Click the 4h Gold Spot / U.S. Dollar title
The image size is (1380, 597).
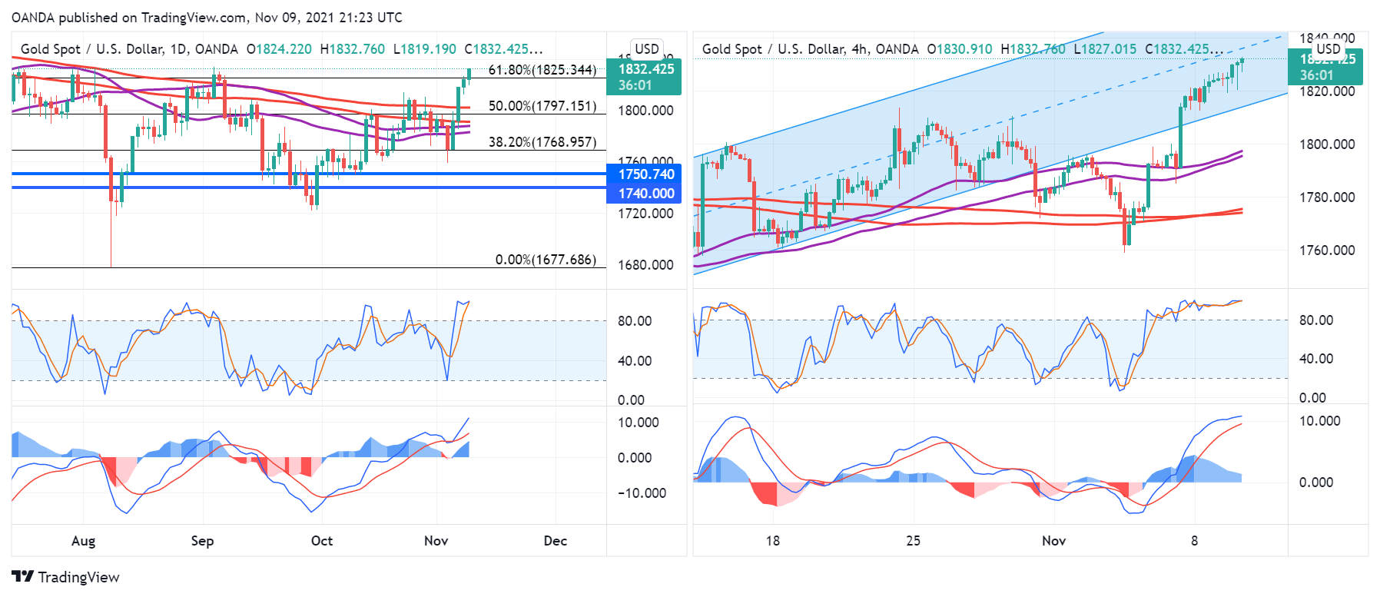811,49
